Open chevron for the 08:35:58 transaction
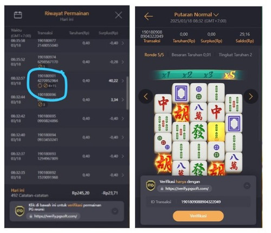This screenshot has height=233, width=271. coord(123,43)
